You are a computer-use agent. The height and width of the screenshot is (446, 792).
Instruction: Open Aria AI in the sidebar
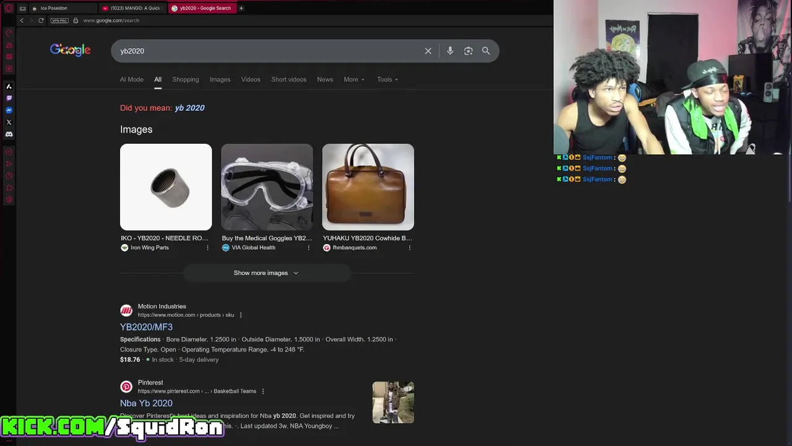[9, 87]
